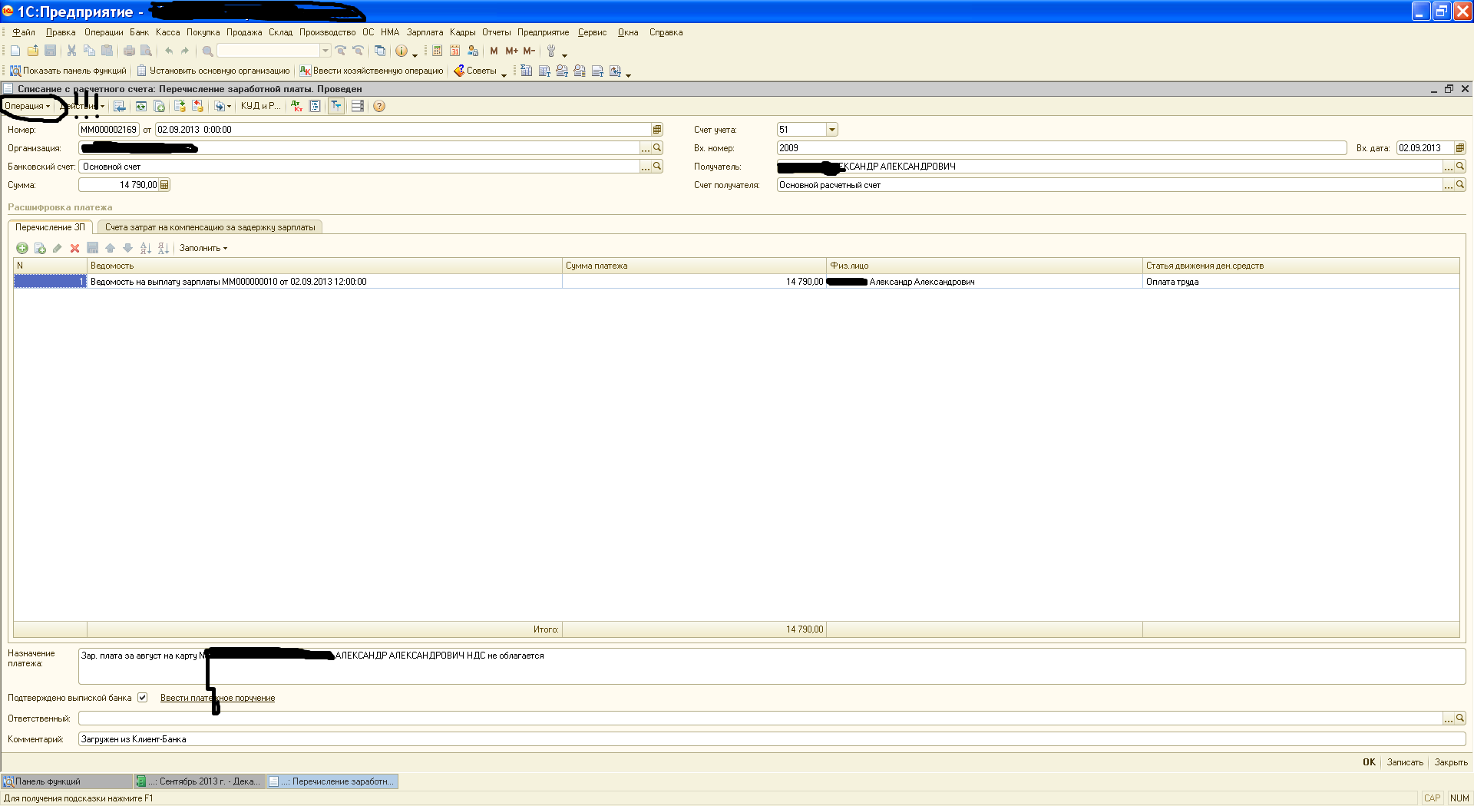Open the Заполнить dropdown menu
Image resolution: width=1474 pixels, height=806 pixels.
(203, 248)
